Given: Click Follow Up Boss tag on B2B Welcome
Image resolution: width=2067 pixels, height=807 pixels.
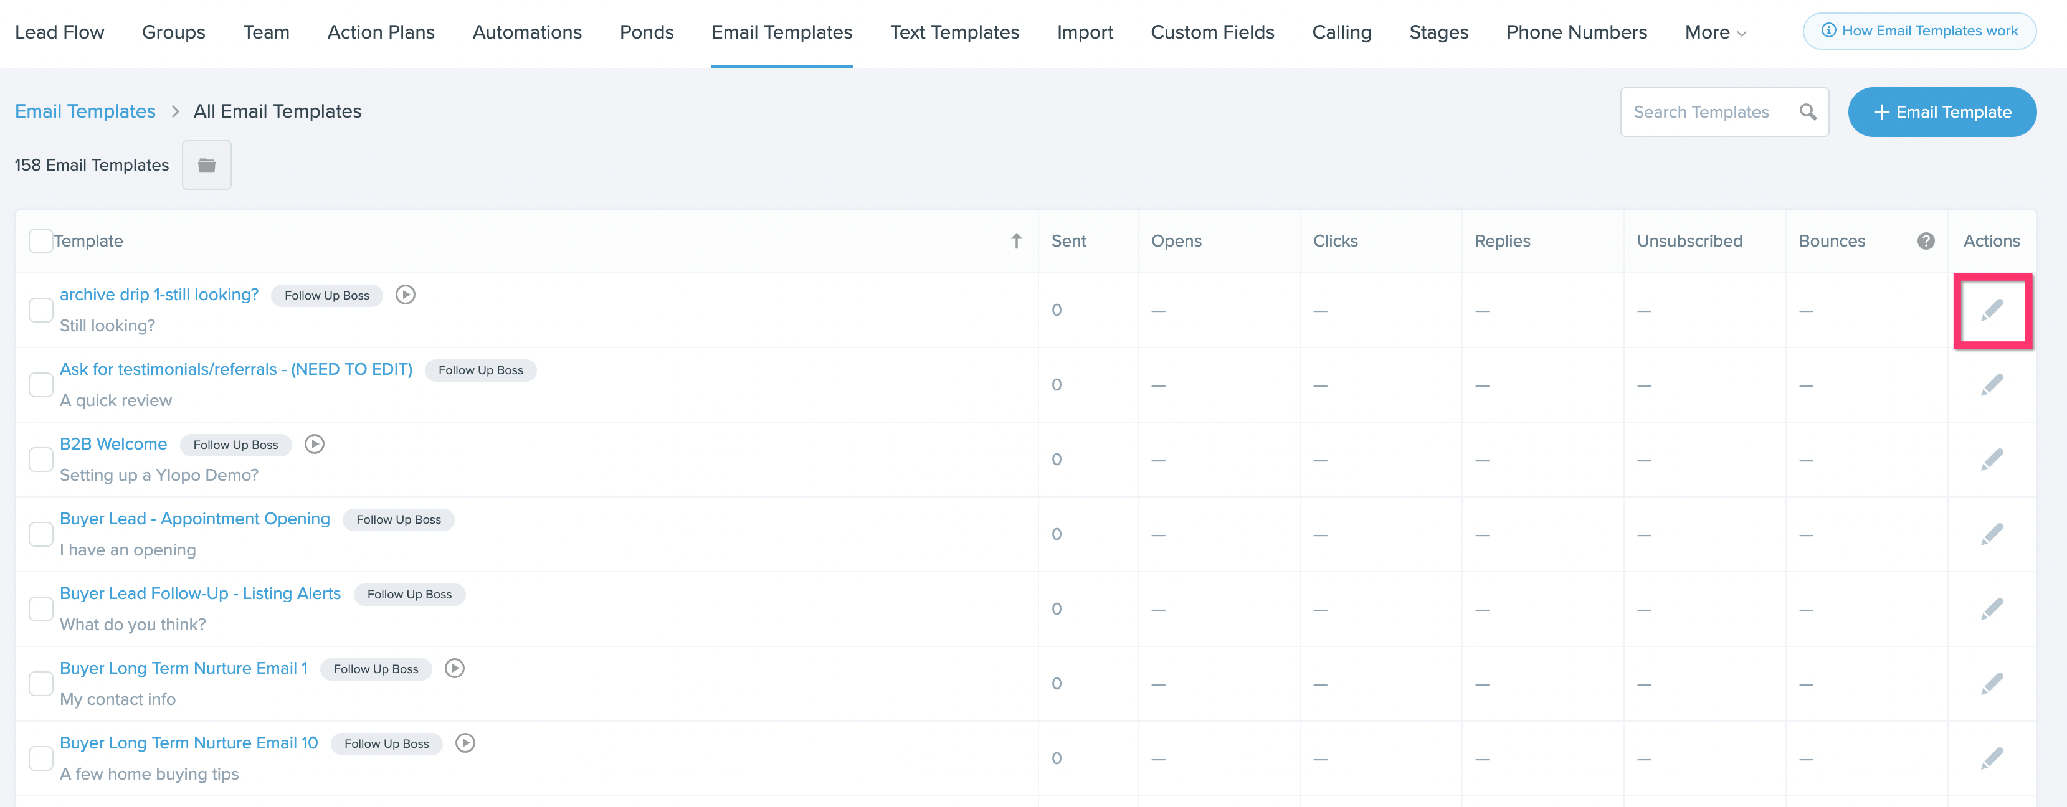Looking at the screenshot, I should (x=236, y=445).
